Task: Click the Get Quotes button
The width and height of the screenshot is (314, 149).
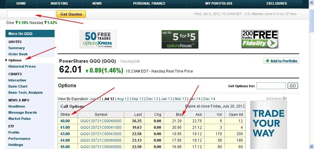Action: tap(71, 14)
